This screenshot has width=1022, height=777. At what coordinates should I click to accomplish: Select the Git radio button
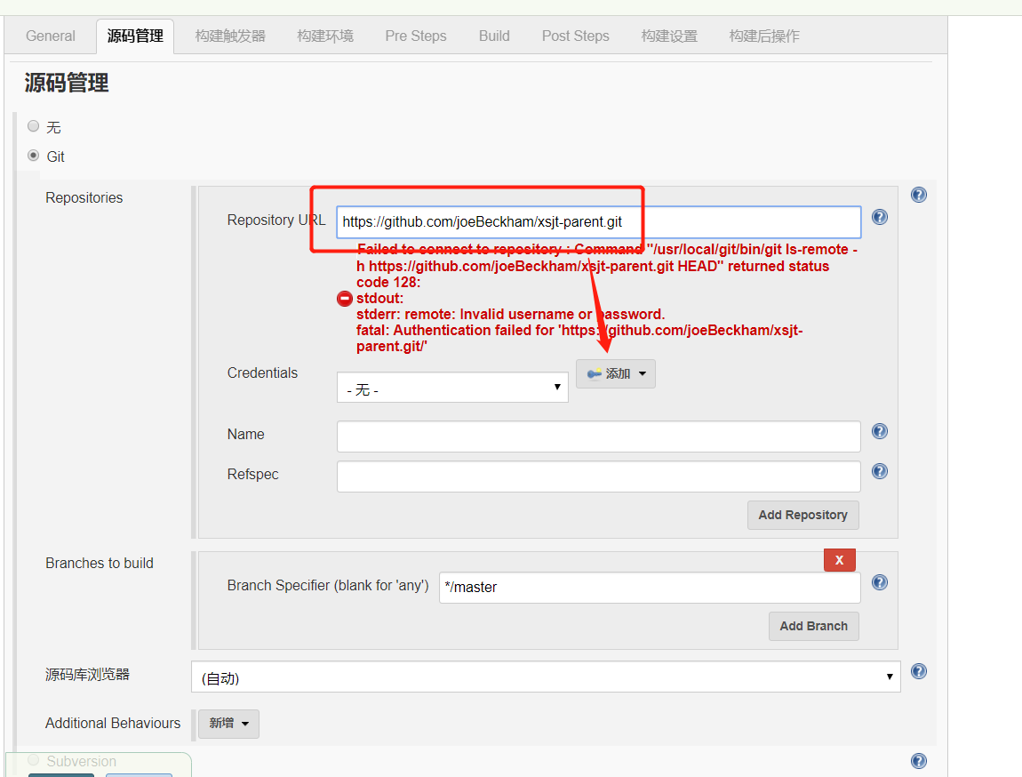pos(33,156)
